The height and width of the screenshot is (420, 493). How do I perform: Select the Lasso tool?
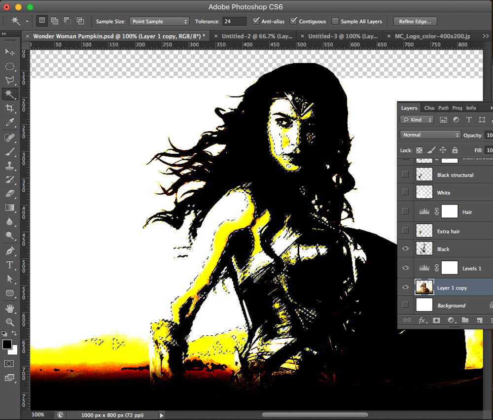coord(9,80)
